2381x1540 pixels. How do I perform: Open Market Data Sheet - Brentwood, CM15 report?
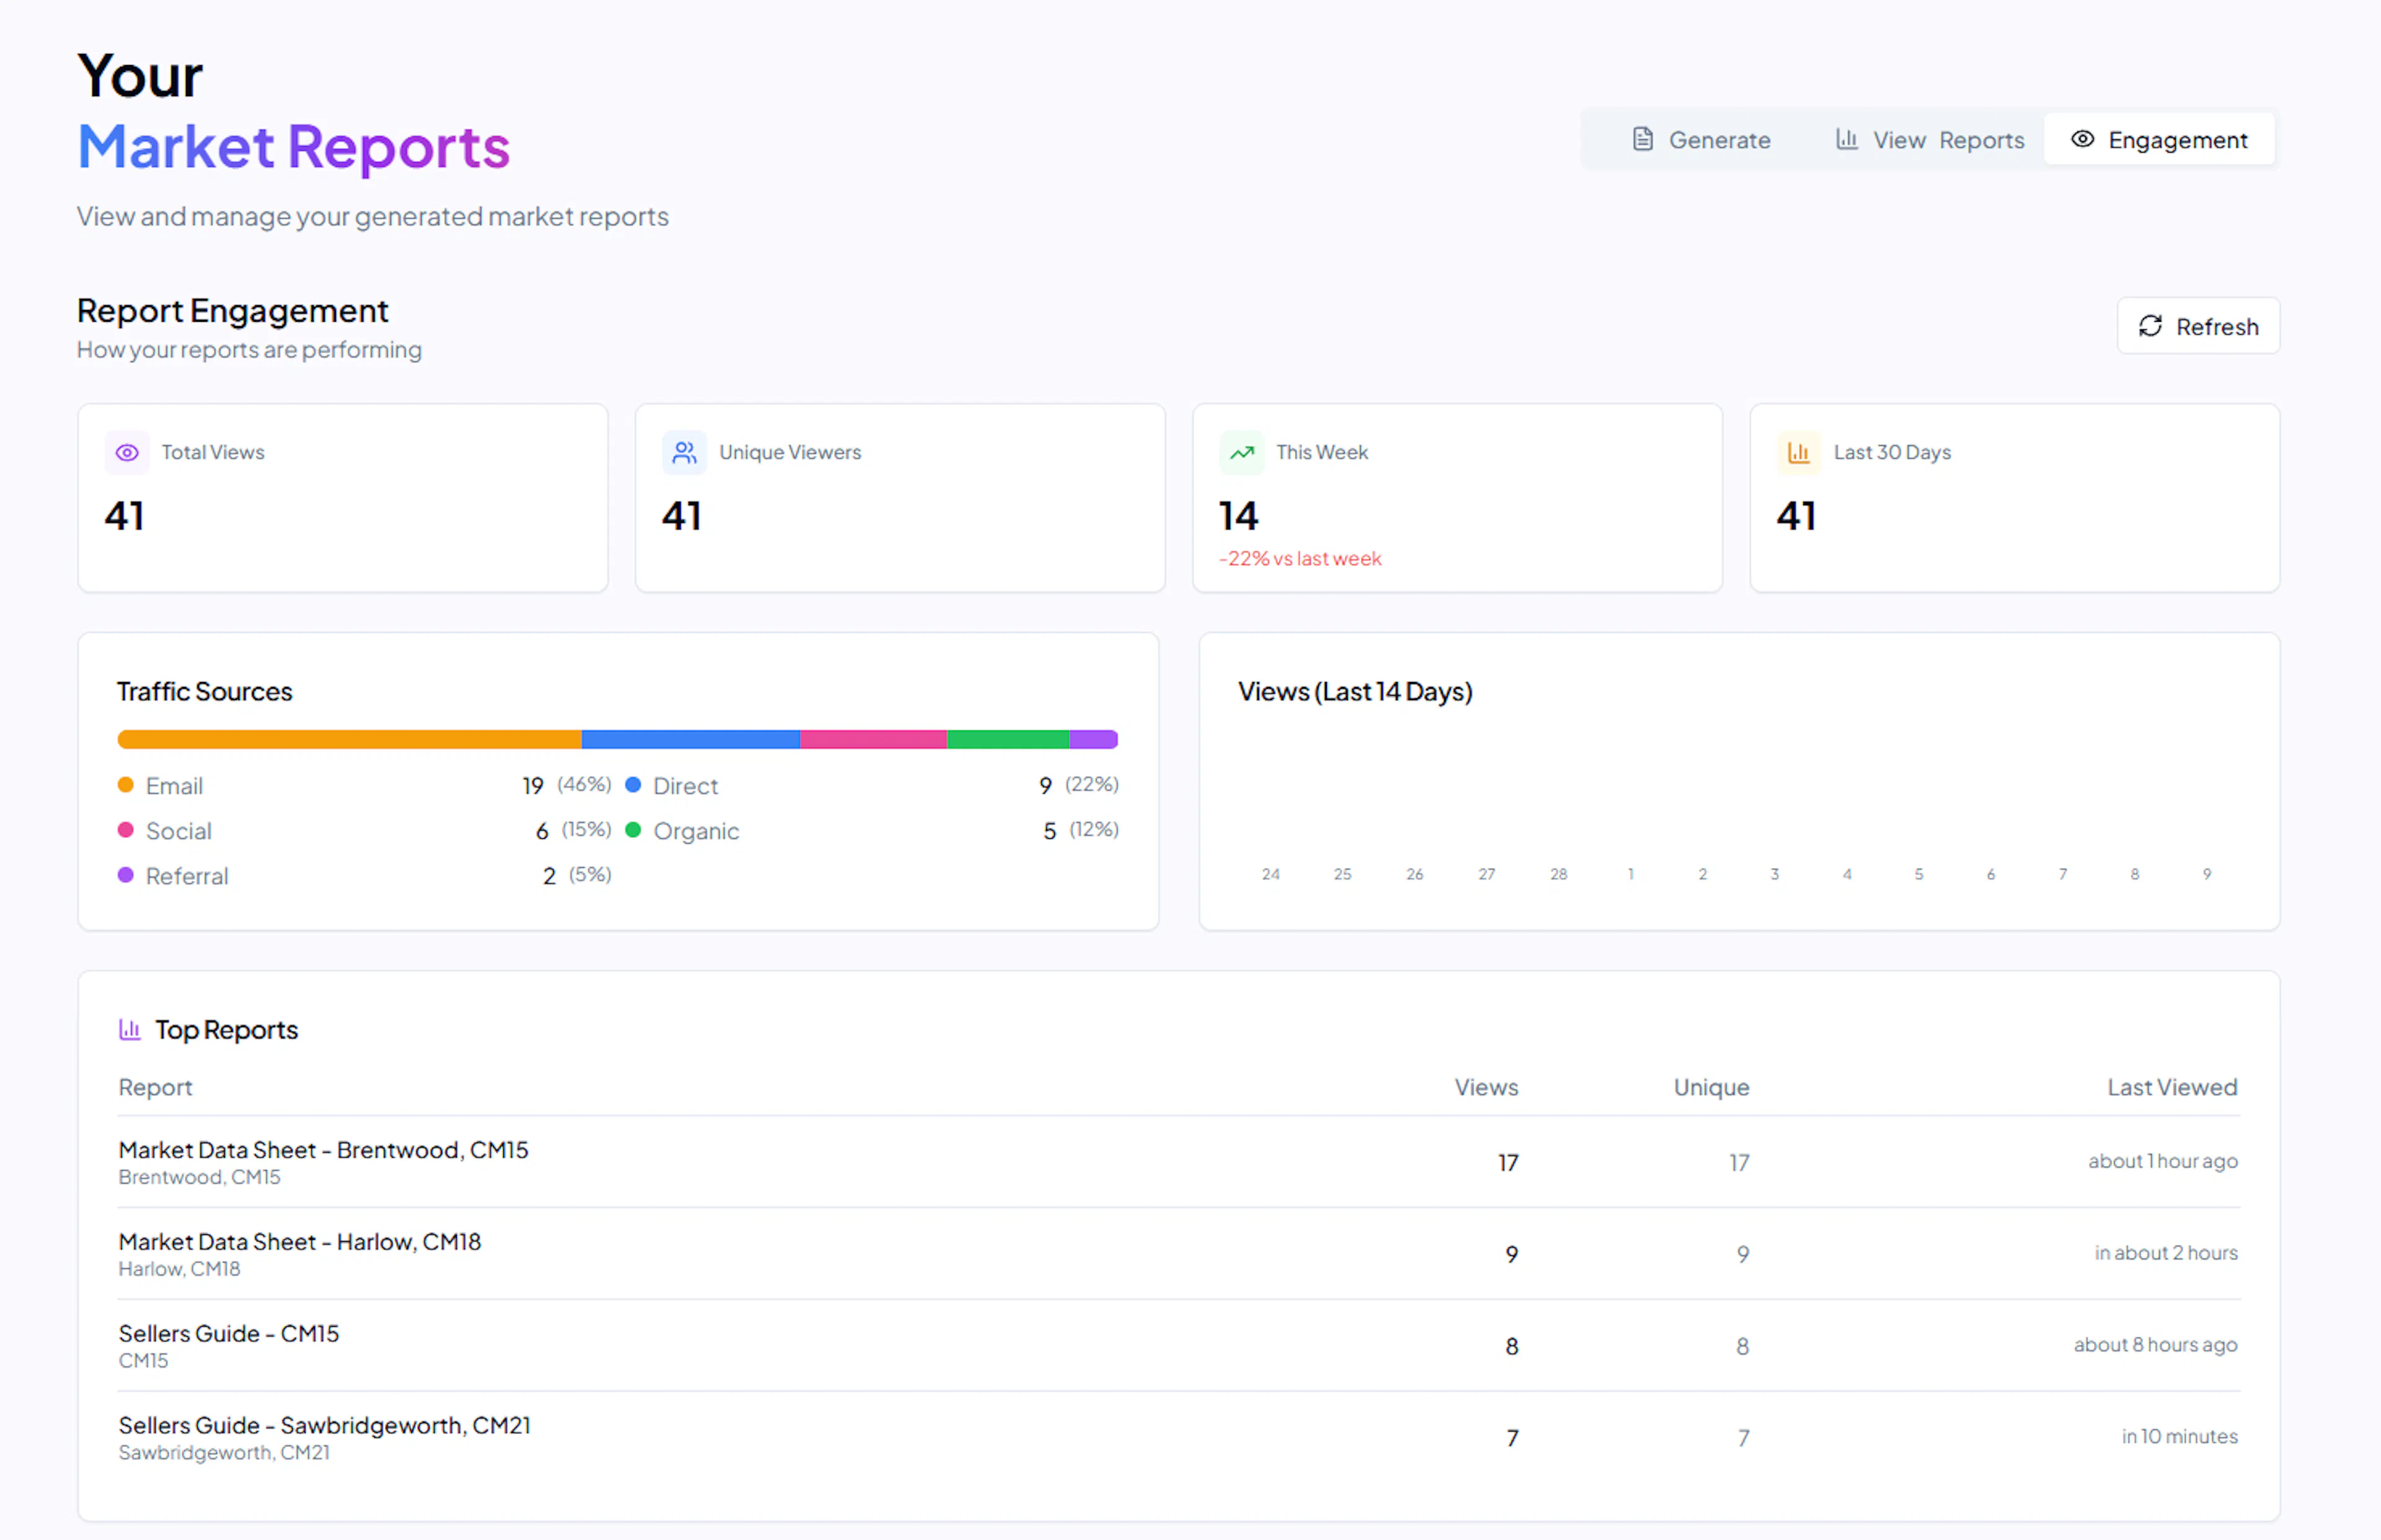point(323,1150)
